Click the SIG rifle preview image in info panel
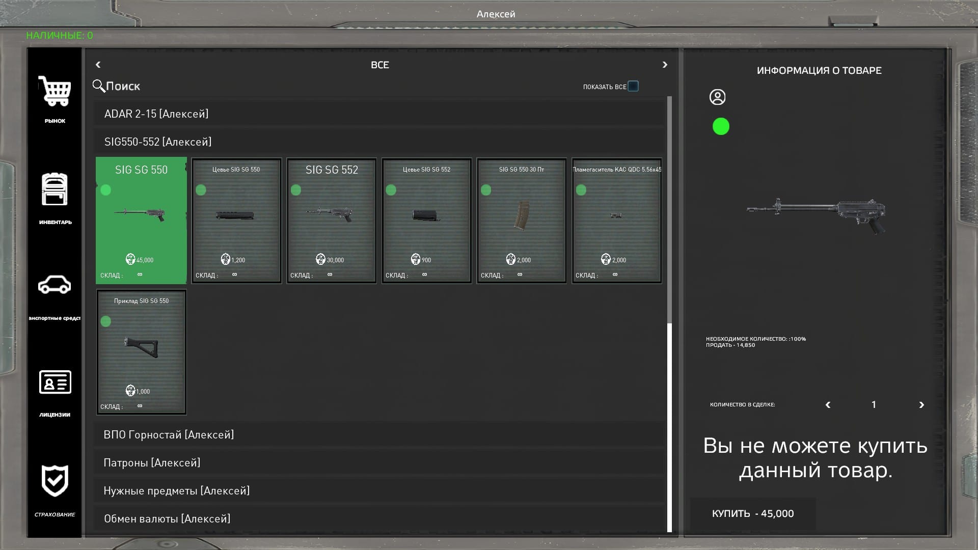Viewport: 978px width, 550px height. coord(816,216)
